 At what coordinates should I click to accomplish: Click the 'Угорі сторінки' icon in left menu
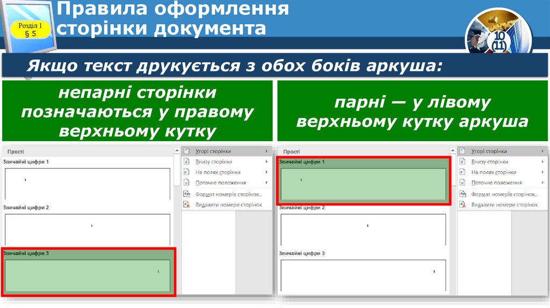186,151
